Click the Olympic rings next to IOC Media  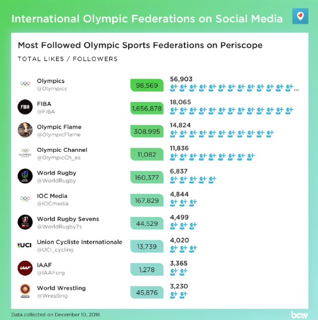25,199
